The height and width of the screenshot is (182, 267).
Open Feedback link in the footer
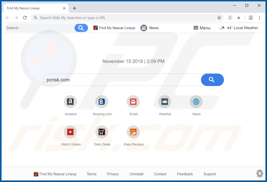(x=185, y=174)
